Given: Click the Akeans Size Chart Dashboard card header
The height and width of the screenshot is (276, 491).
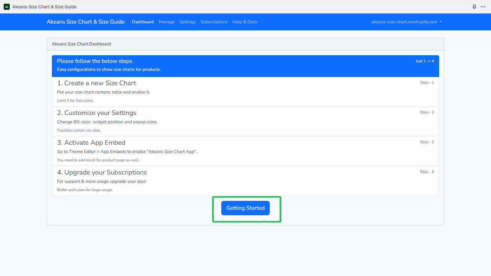Looking at the screenshot, I should click(81, 44).
